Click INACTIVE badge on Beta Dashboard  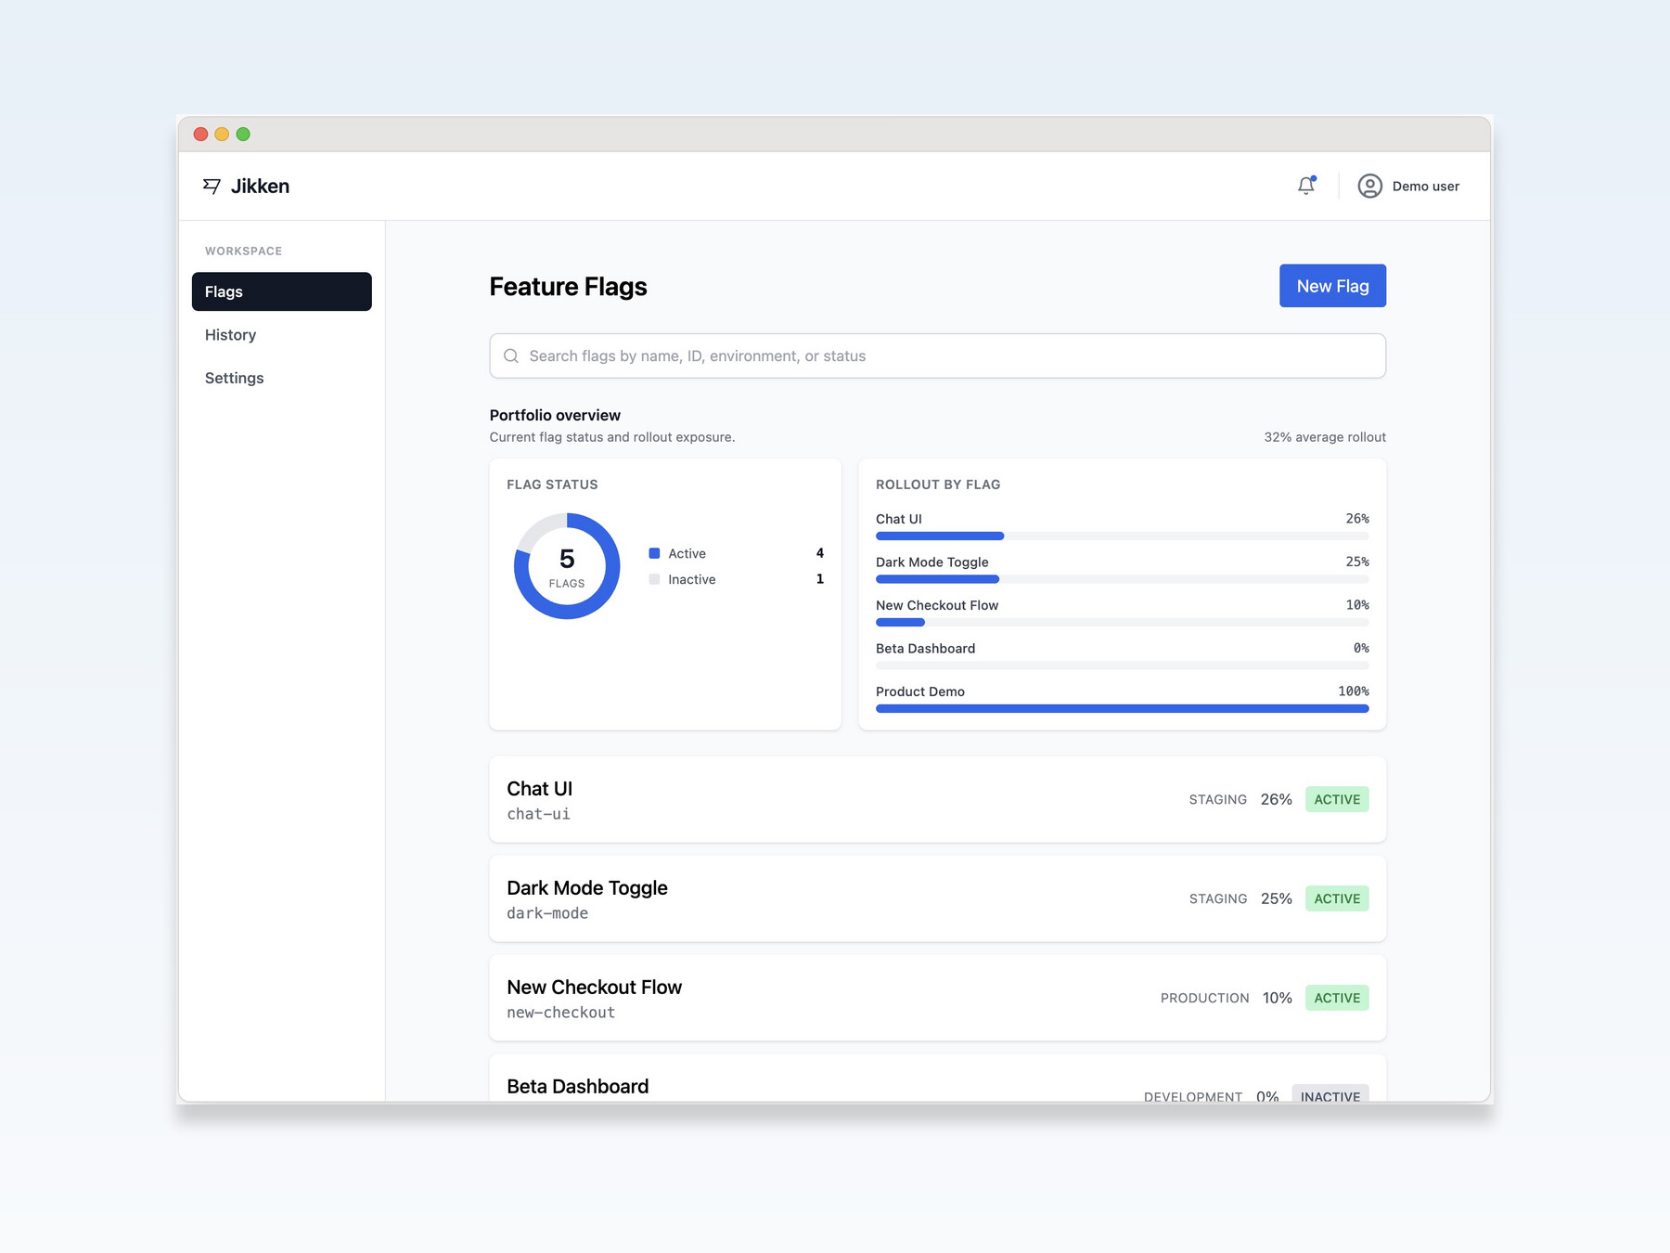click(1330, 1093)
